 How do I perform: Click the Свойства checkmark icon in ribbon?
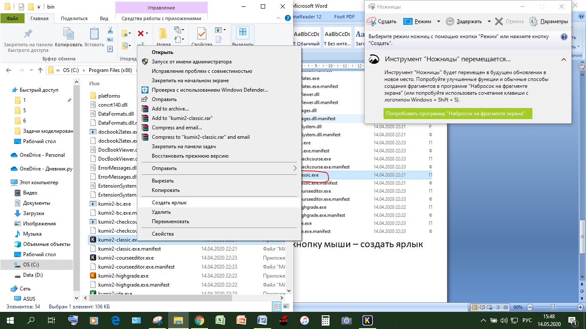[x=201, y=34]
